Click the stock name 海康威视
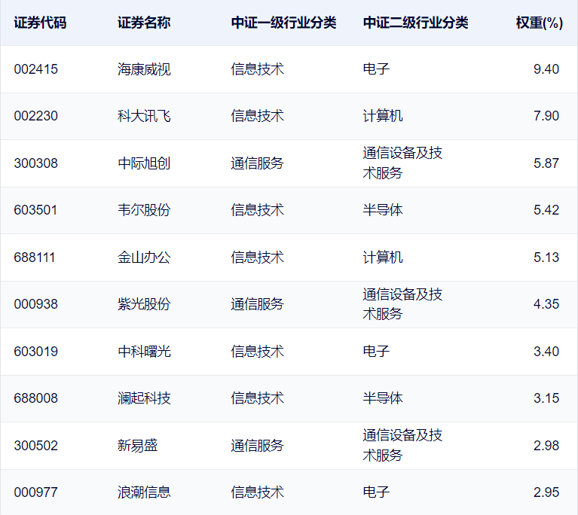The height and width of the screenshot is (515, 578). tap(144, 69)
